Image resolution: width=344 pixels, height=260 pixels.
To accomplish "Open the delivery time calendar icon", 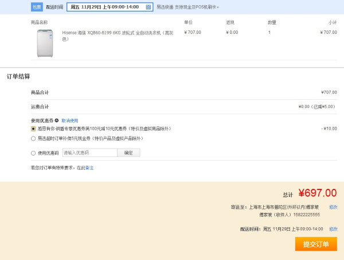I will pyautogui.click(x=148, y=7).
